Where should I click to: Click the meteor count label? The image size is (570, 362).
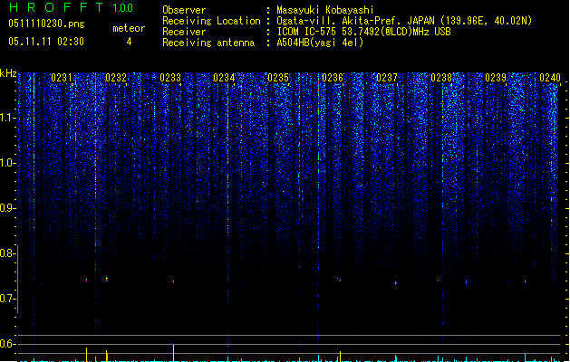pyautogui.click(x=129, y=28)
